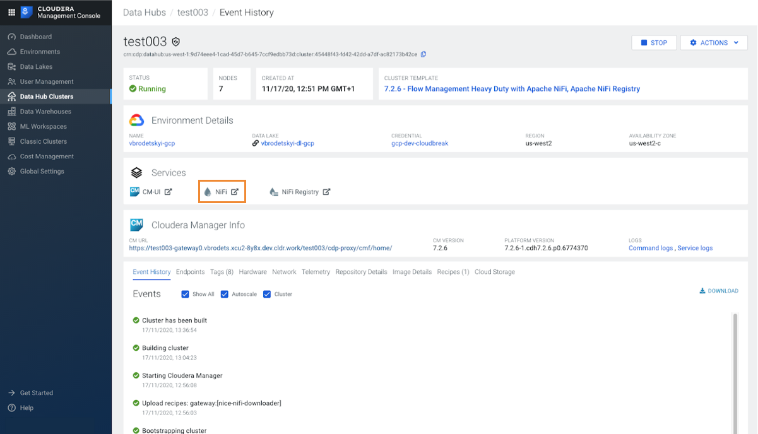Open CM-UI service link
This screenshot has height=434, width=758.
151,192
